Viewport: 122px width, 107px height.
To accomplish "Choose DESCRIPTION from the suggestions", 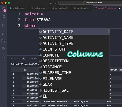I will tap(74, 61).
